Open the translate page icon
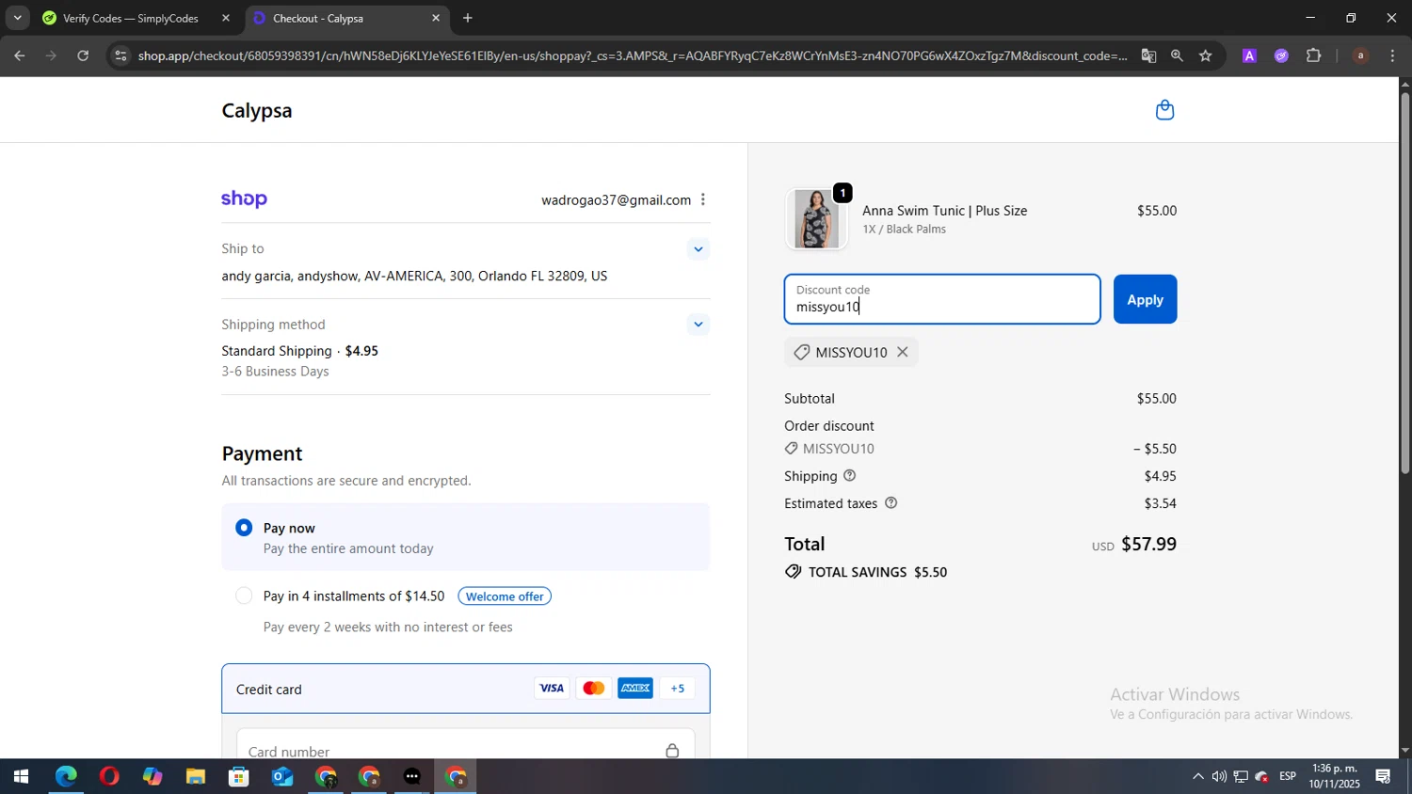The image size is (1412, 794). (1148, 56)
